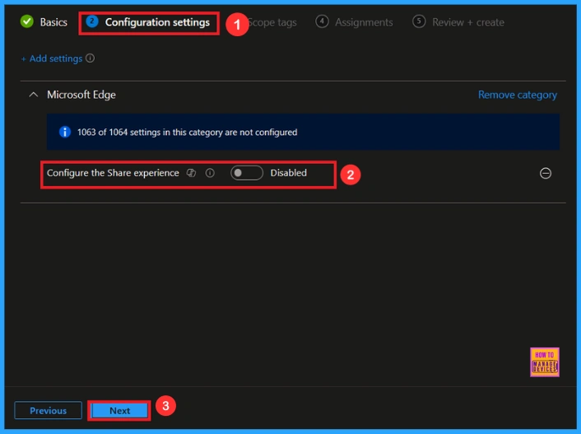The width and height of the screenshot is (581, 434).
Task: Collapse the Microsoft Edge category chevron
Action: tap(34, 95)
